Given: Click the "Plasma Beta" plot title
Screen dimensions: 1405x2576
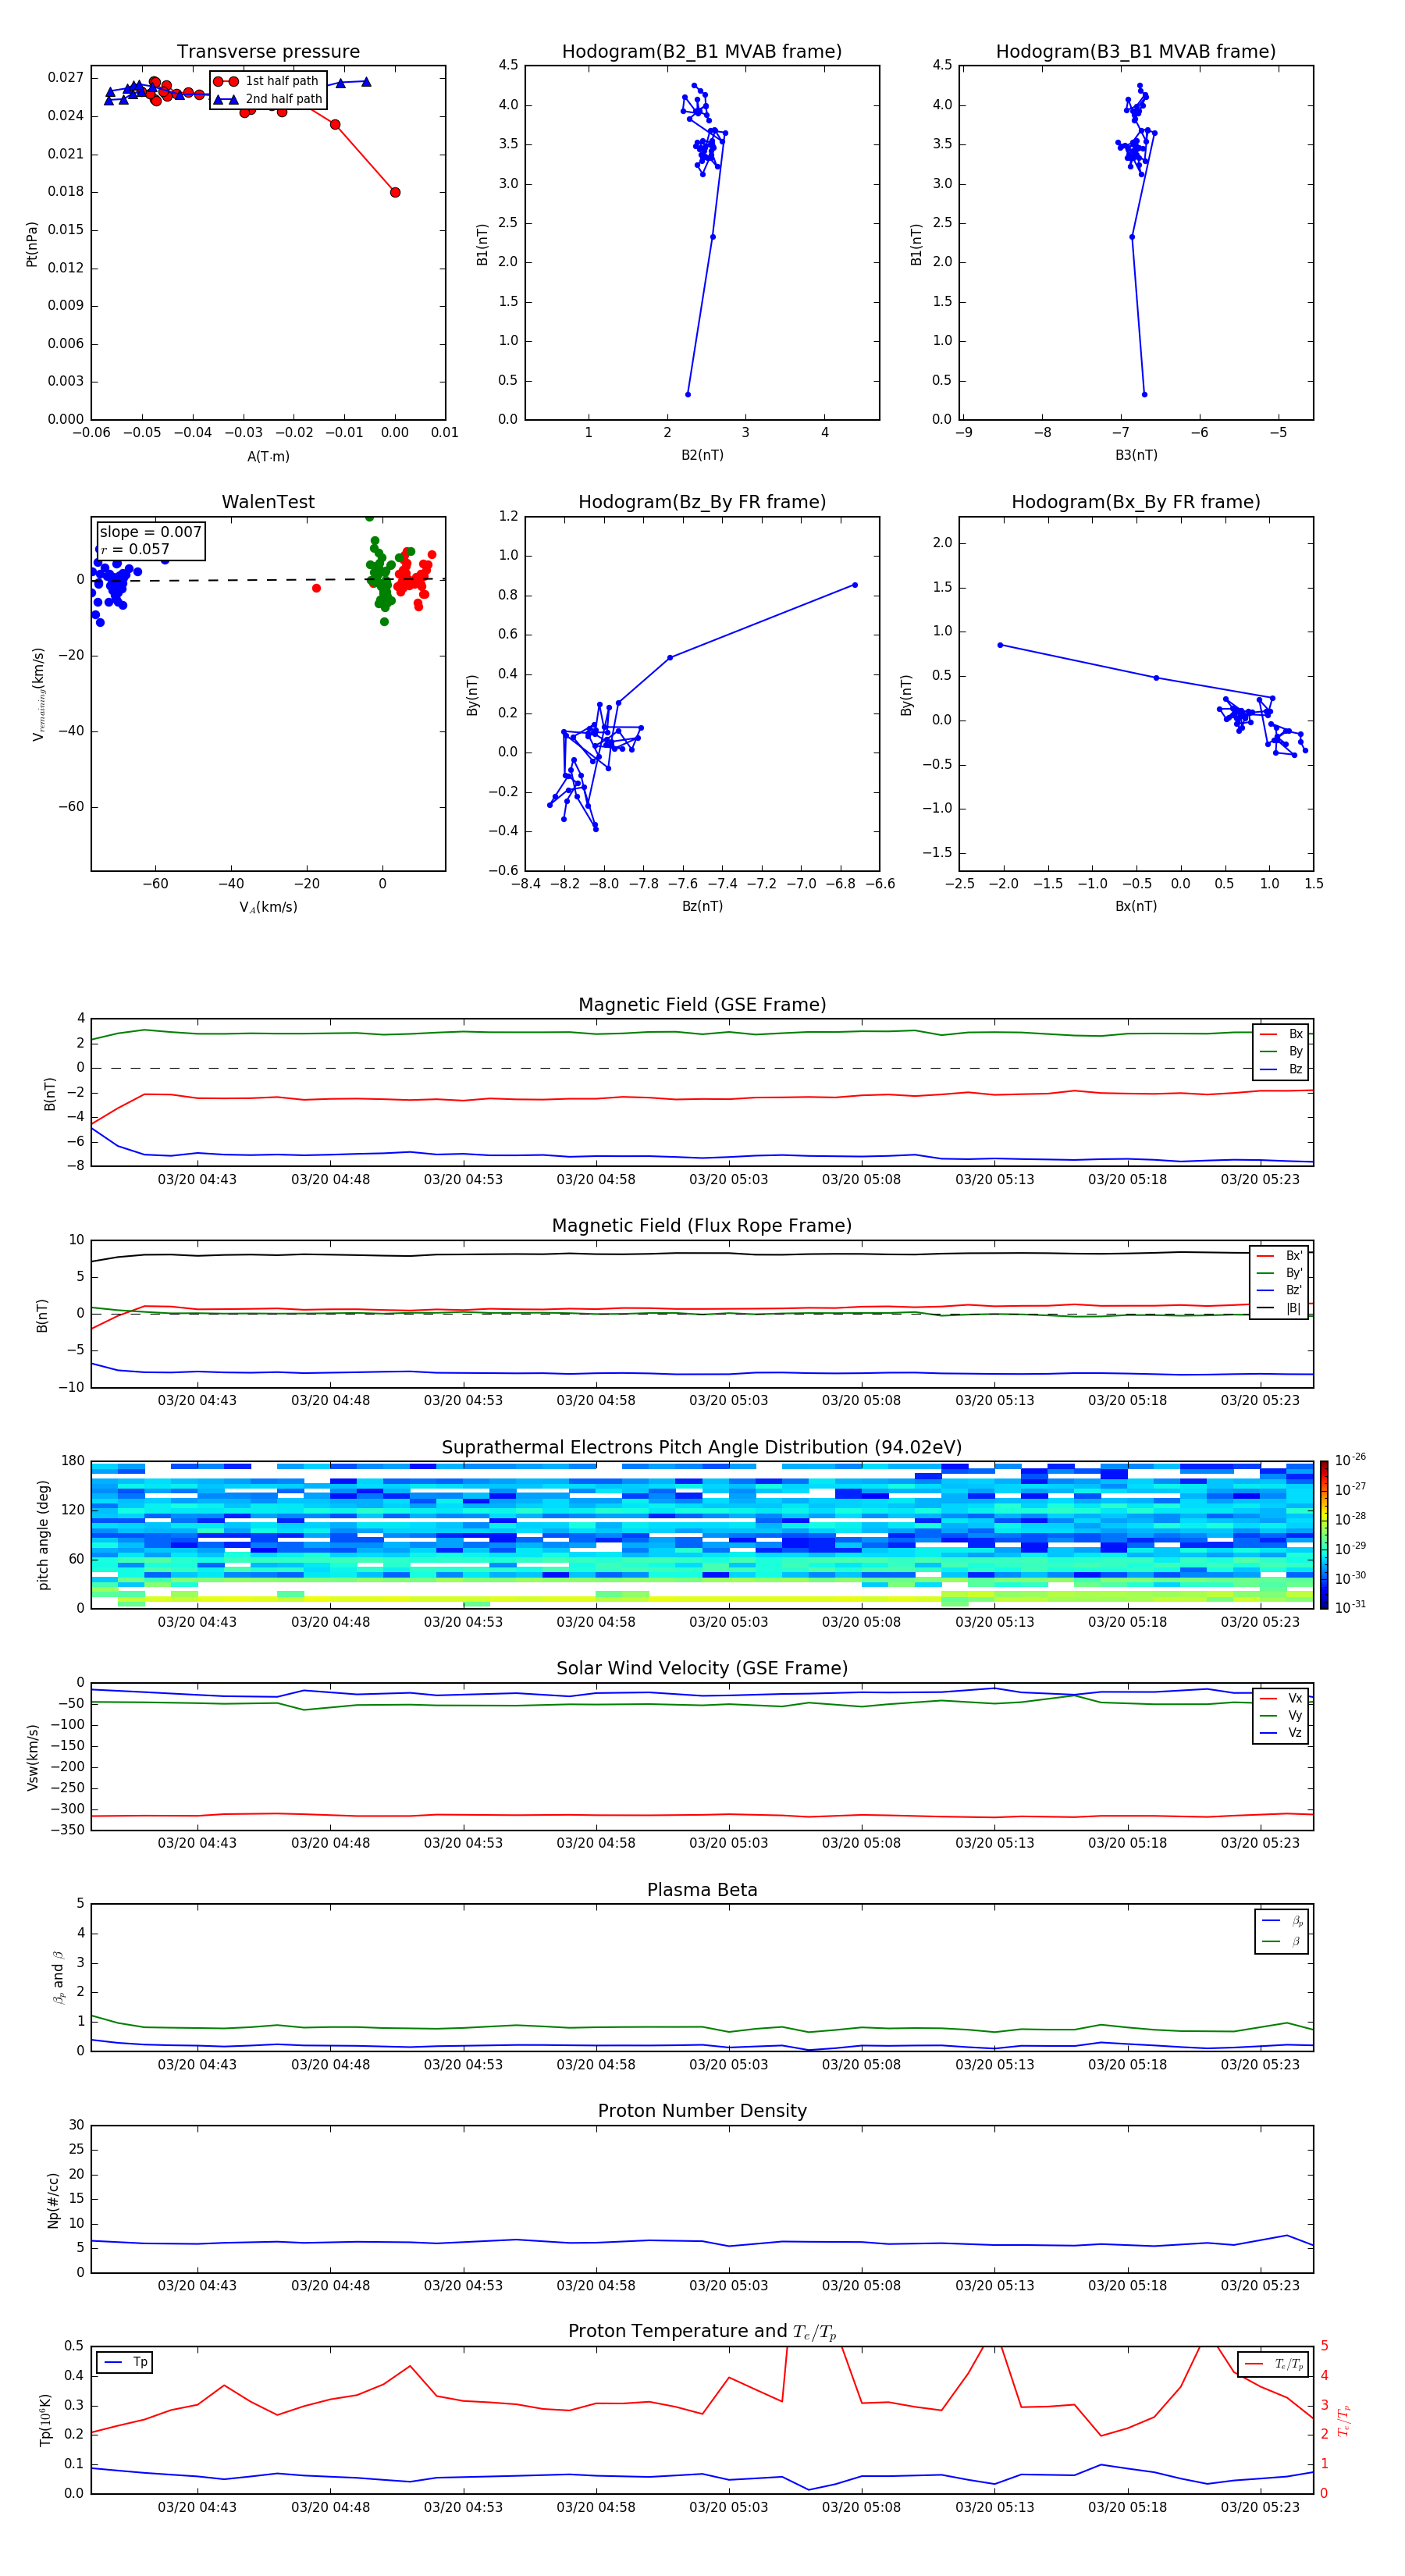Looking at the screenshot, I should click(702, 1891).
